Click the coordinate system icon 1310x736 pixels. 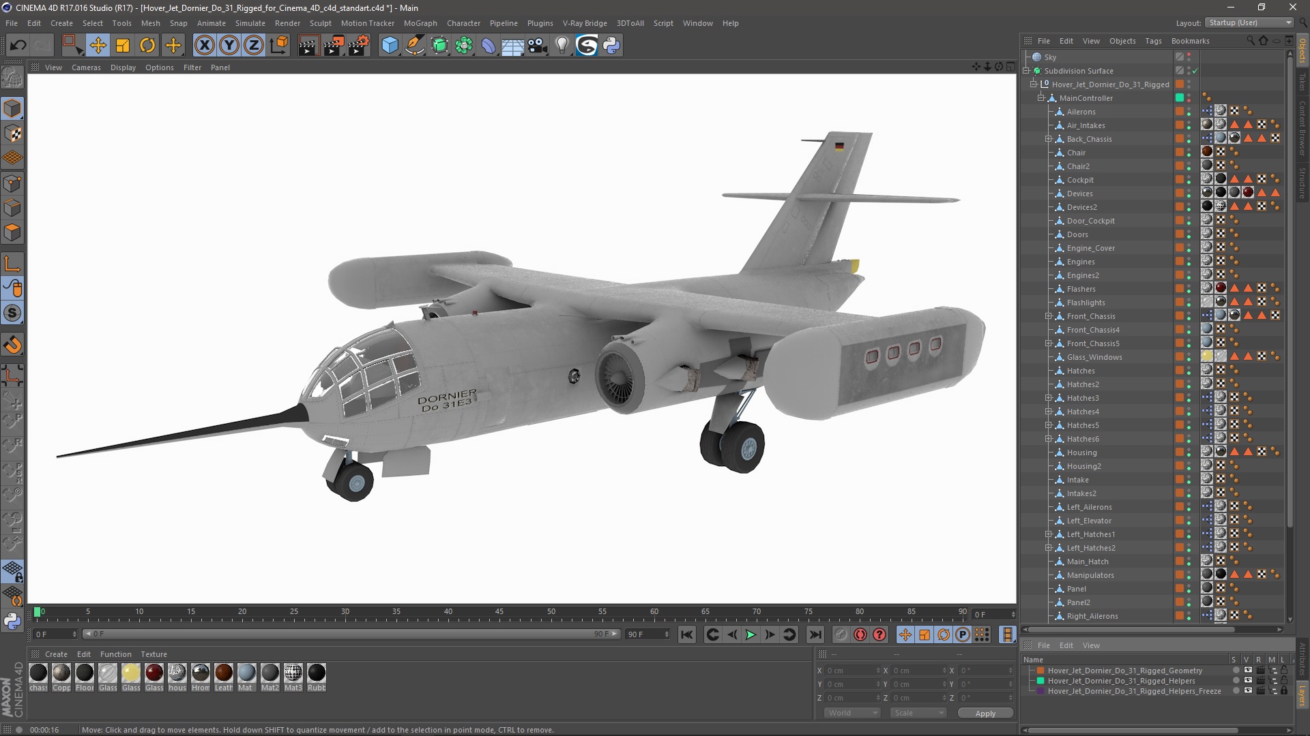(x=278, y=46)
